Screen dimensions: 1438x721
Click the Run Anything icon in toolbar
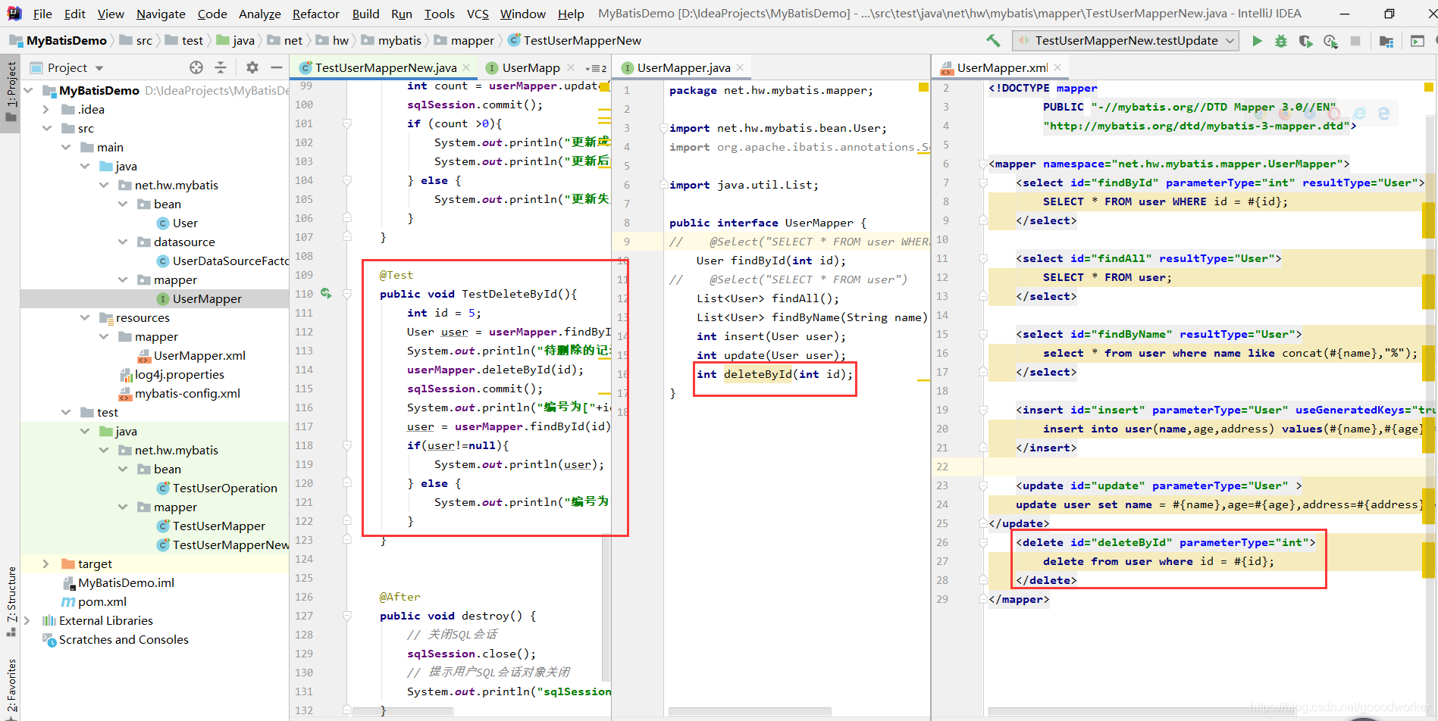click(x=1417, y=41)
